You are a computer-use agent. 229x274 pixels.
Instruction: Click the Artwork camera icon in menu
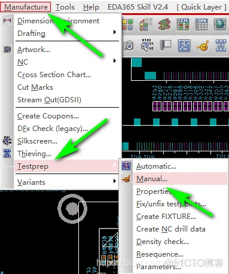pyautogui.click(x=7, y=49)
